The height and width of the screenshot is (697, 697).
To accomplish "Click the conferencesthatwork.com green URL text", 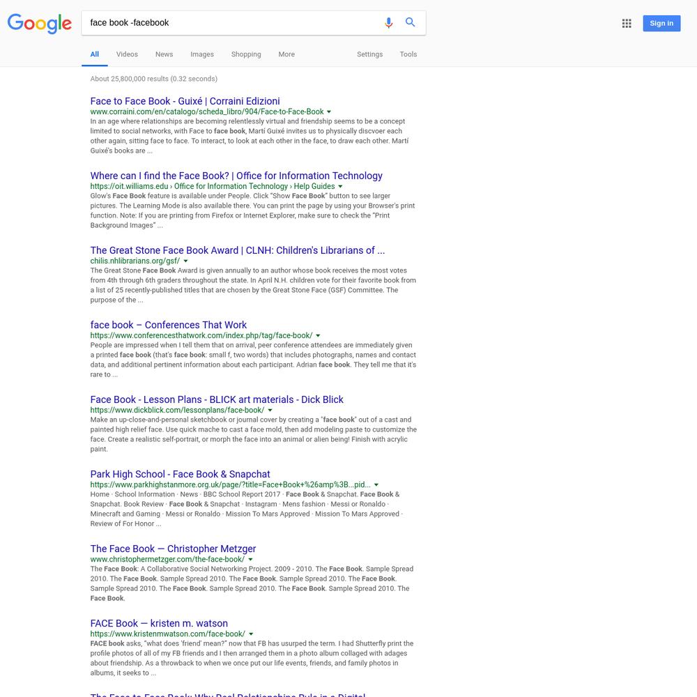I will (201, 336).
